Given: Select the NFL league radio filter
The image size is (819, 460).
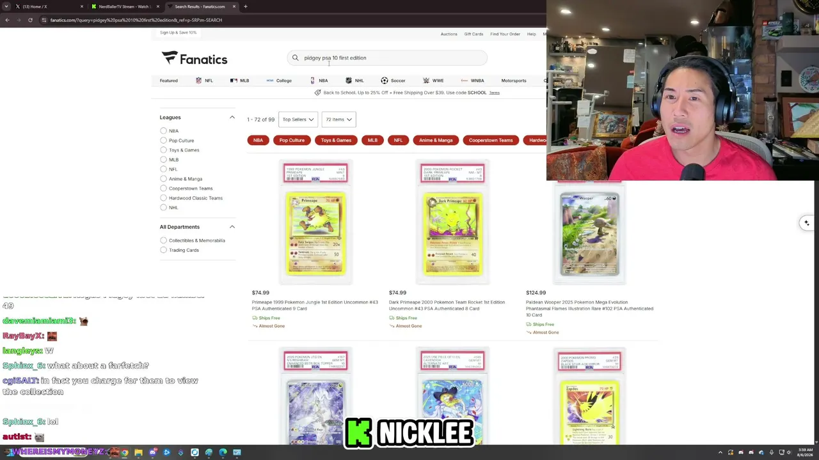Looking at the screenshot, I should point(163,169).
